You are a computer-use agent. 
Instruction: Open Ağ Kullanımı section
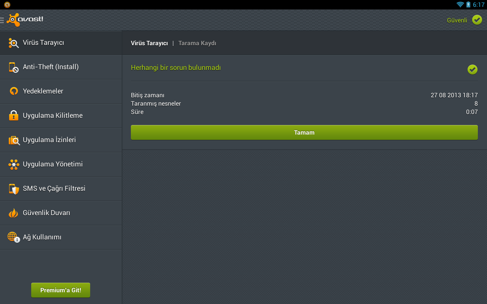[x=61, y=237]
